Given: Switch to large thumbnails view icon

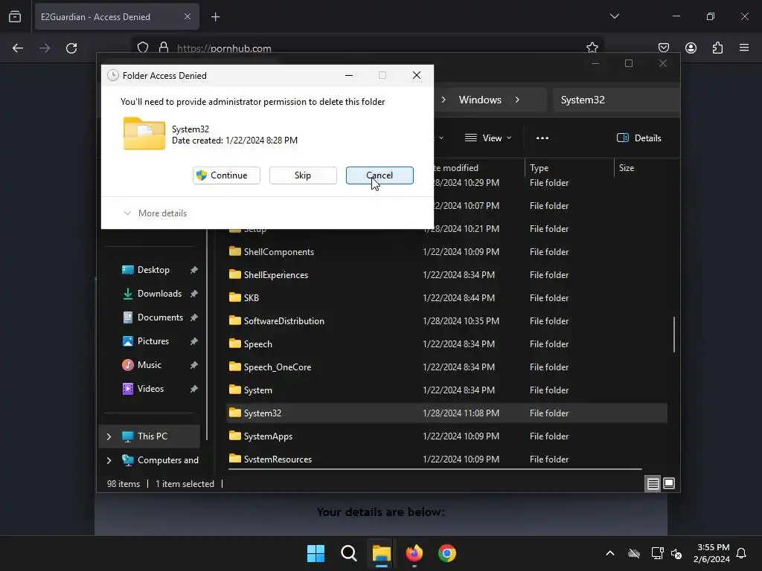Looking at the screenshot, I should tap(669, 483).
